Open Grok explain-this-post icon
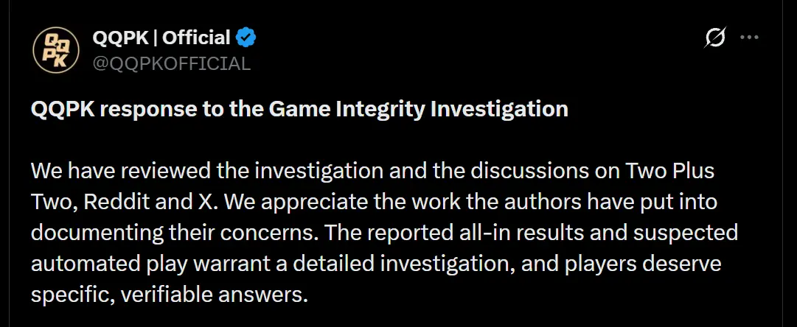This screenshot has width=797, height=327. (714, 38)
